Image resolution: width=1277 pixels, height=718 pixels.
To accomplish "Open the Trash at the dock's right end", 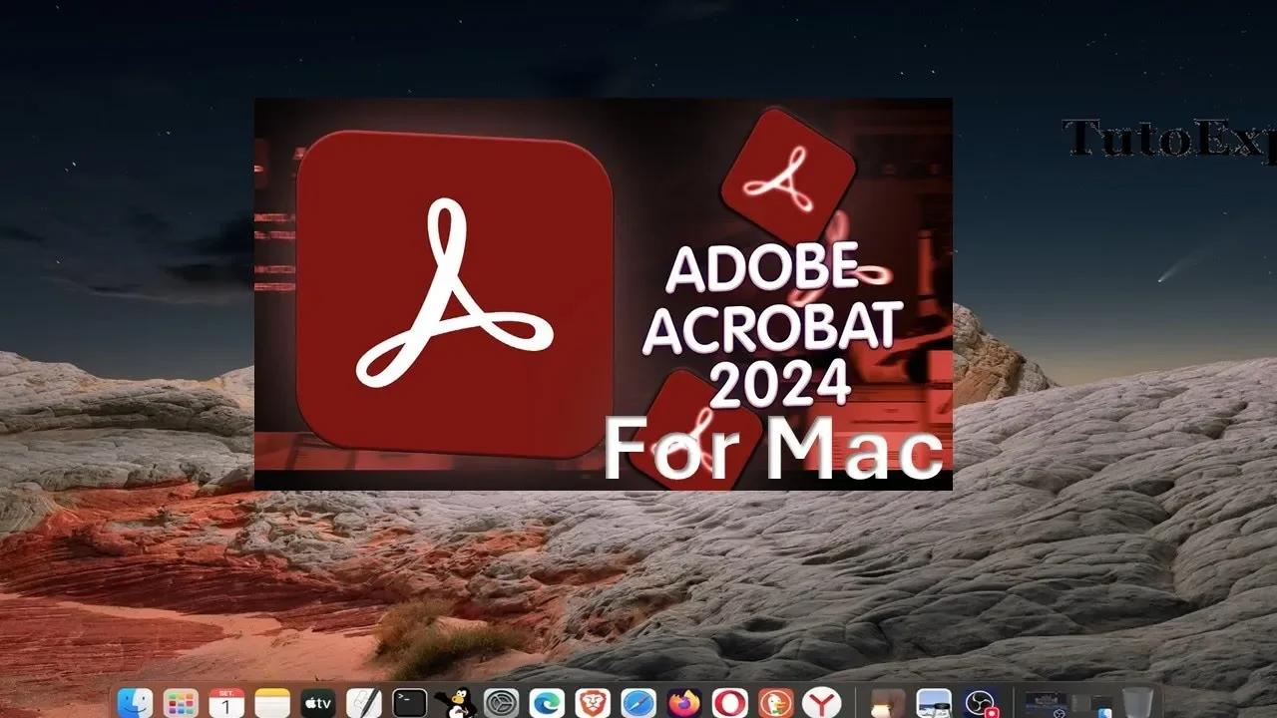I will pos(1138,703).
